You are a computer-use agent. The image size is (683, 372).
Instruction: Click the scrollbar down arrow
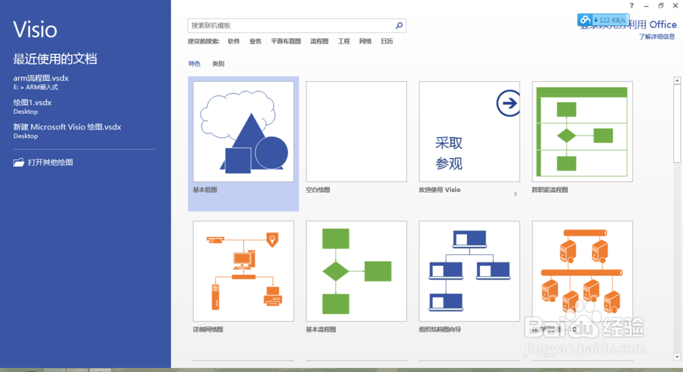coord(678,357)
